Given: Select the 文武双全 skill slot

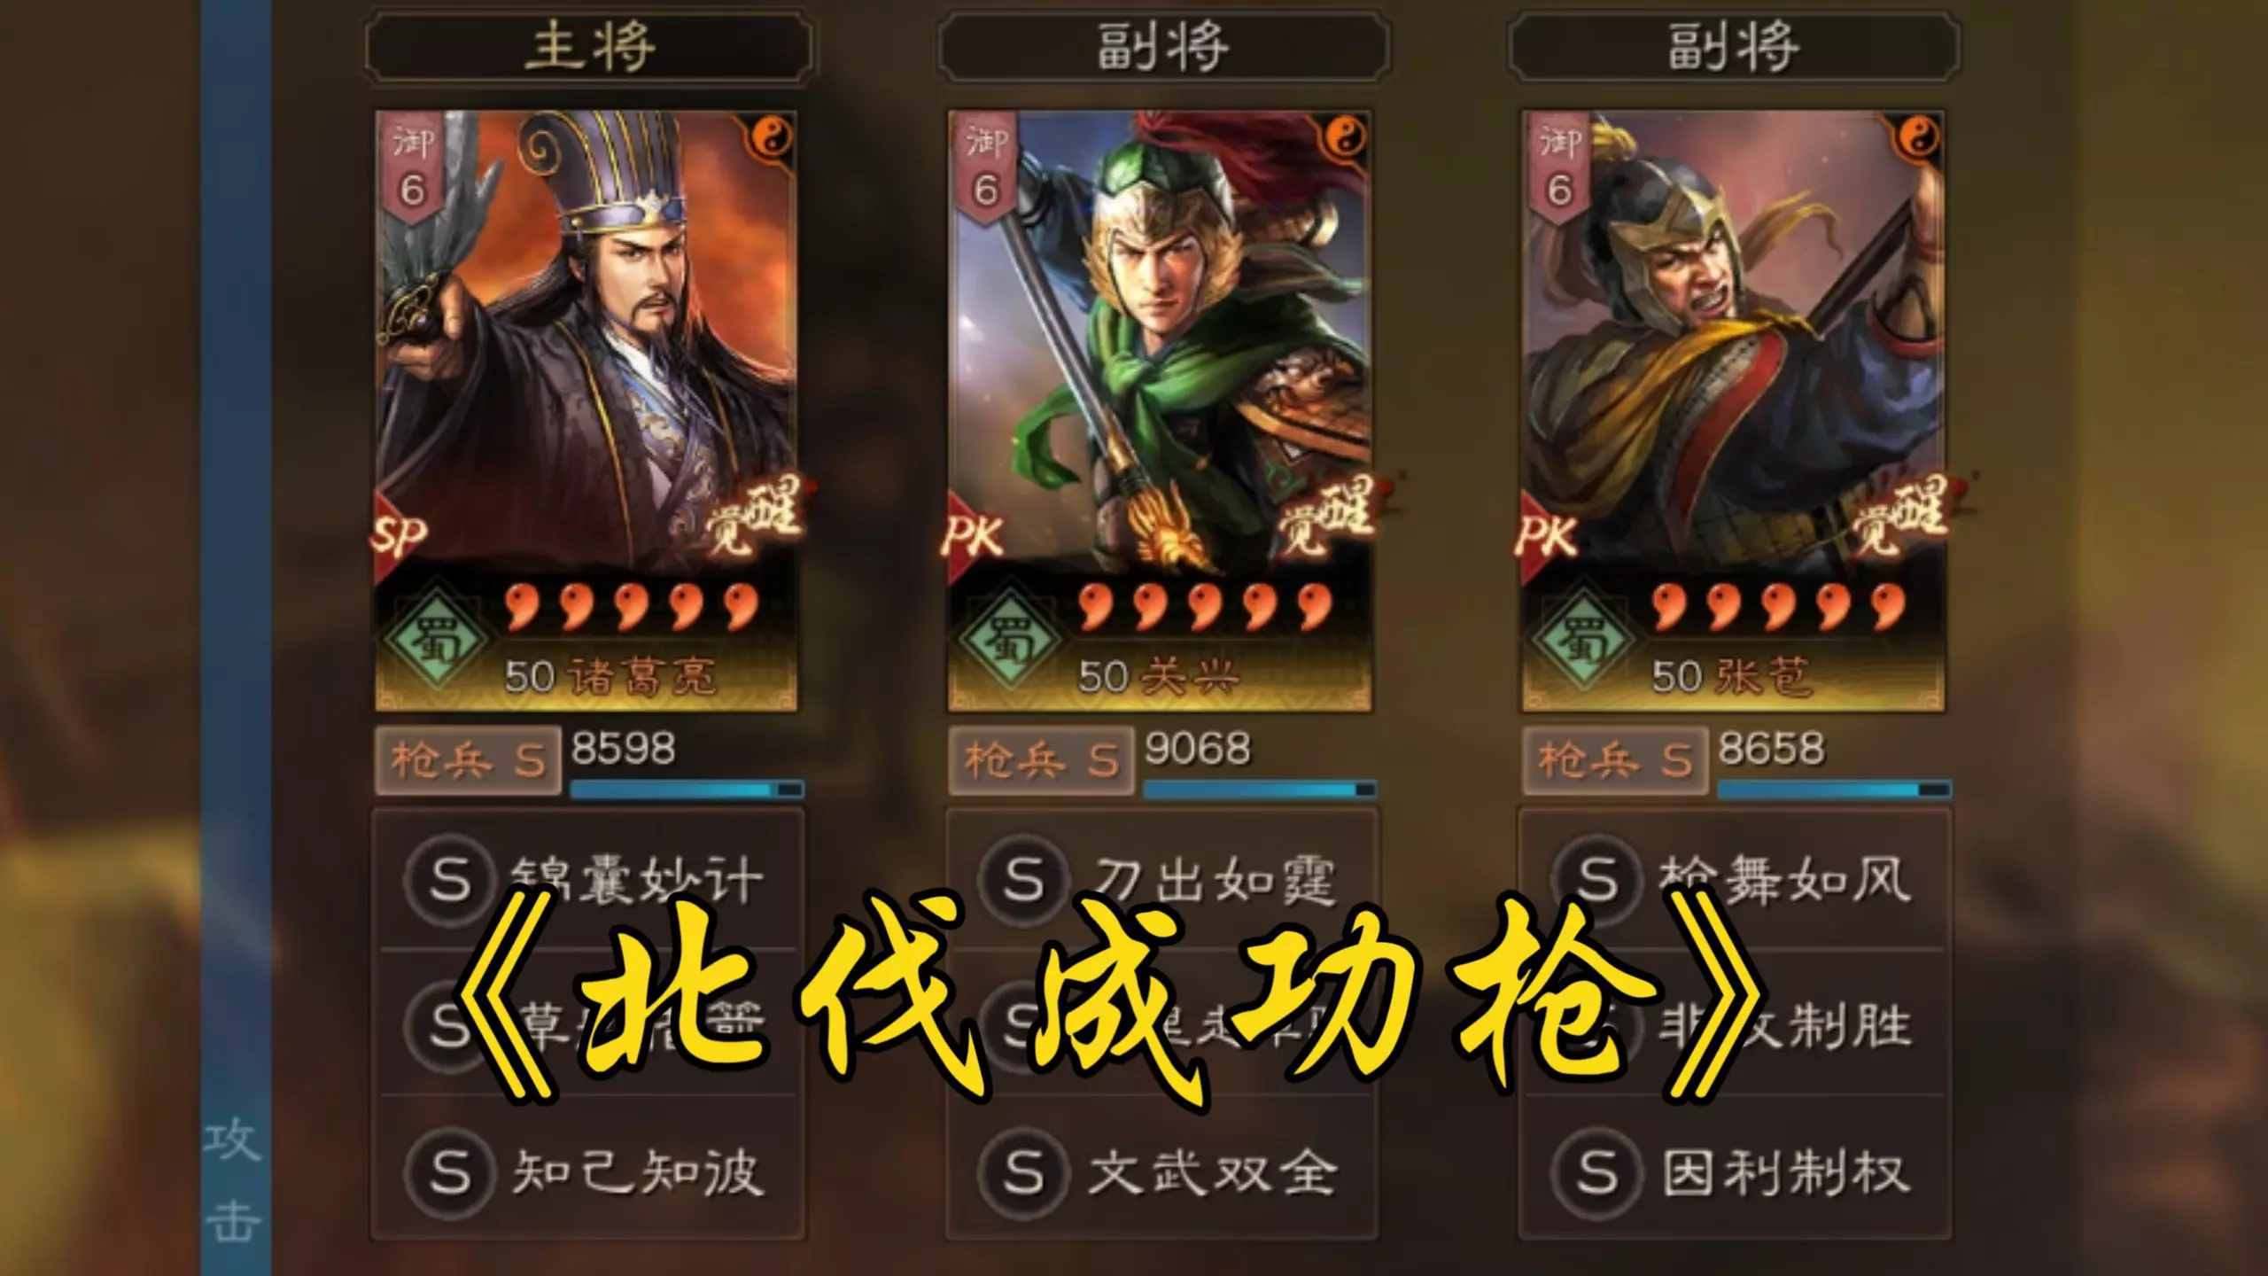Looking at the screenshot, I should point(1161,1171).
